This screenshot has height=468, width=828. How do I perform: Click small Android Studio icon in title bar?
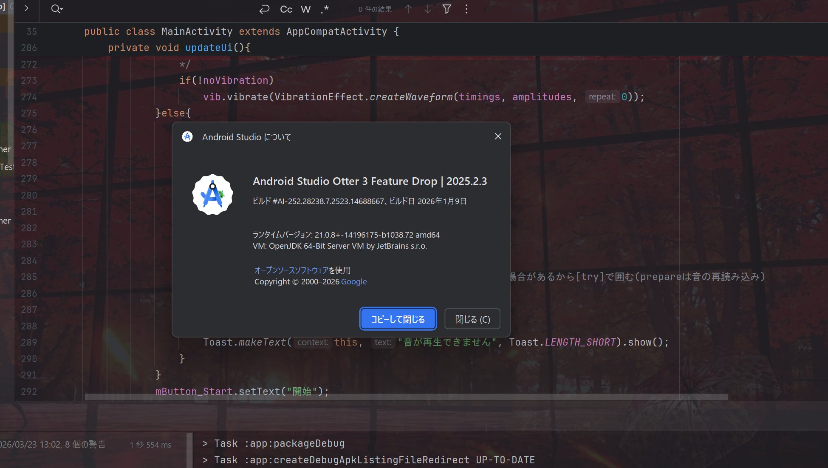[x=187, y=136]
